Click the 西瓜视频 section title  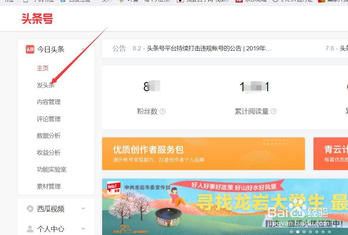pos(51,209)
